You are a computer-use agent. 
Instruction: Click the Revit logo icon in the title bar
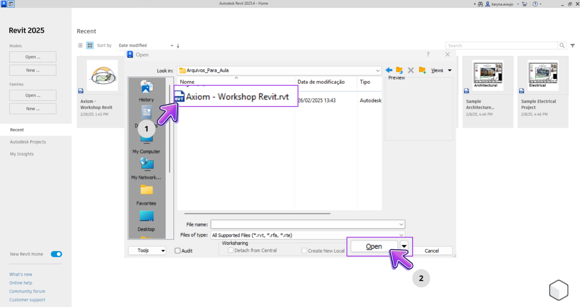(4, 4)
